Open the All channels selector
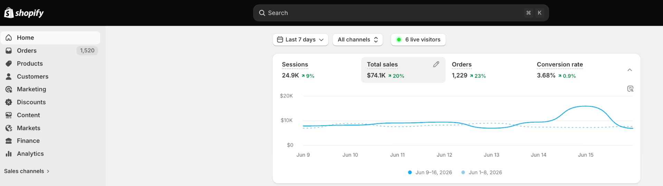663x186 pixels. click(358, 40)
